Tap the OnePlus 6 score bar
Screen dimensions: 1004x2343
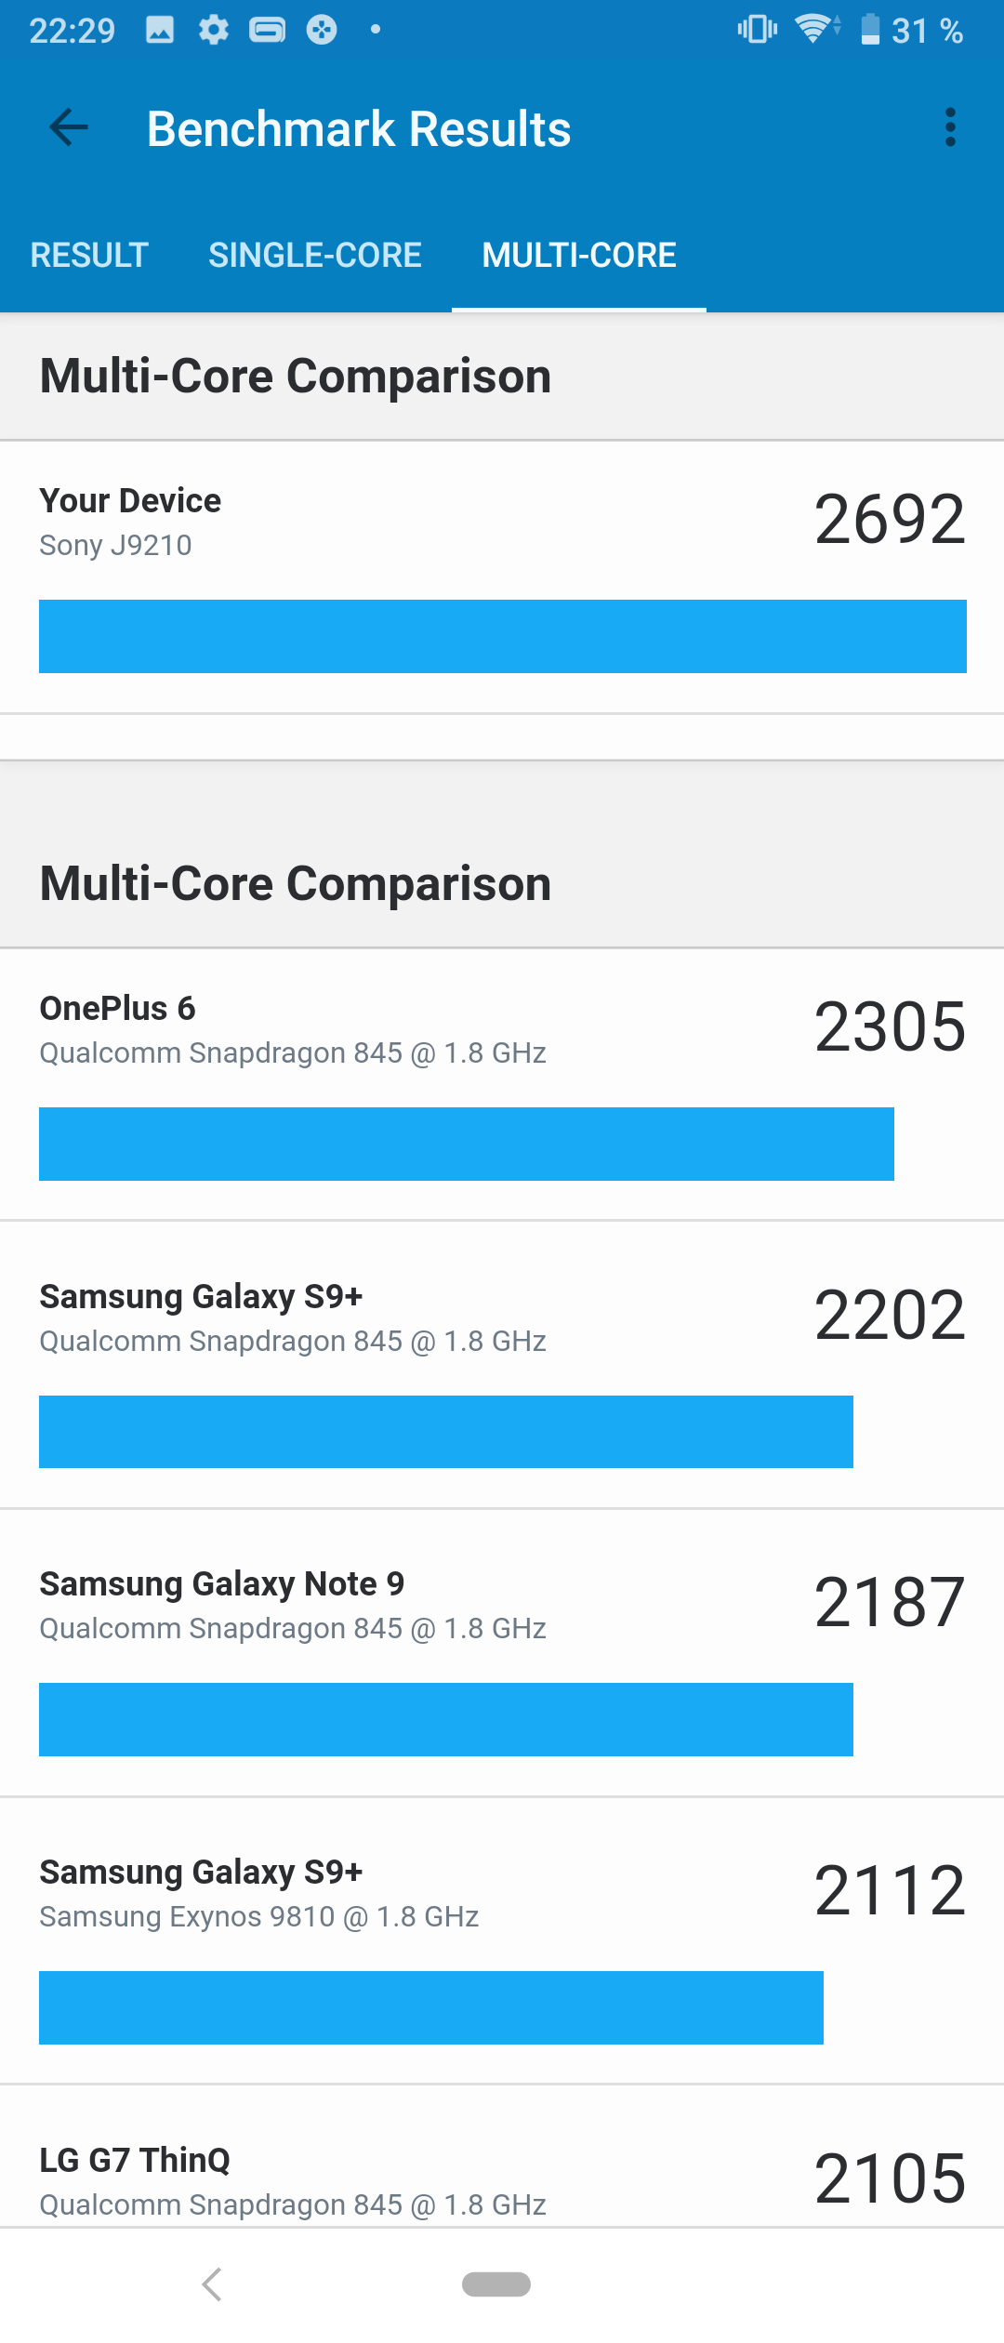click(466, 1144)
